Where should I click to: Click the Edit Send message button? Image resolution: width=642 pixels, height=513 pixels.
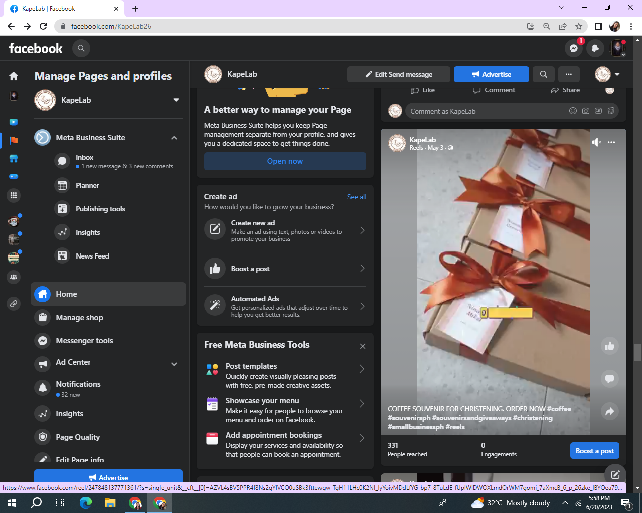(399, 74)
